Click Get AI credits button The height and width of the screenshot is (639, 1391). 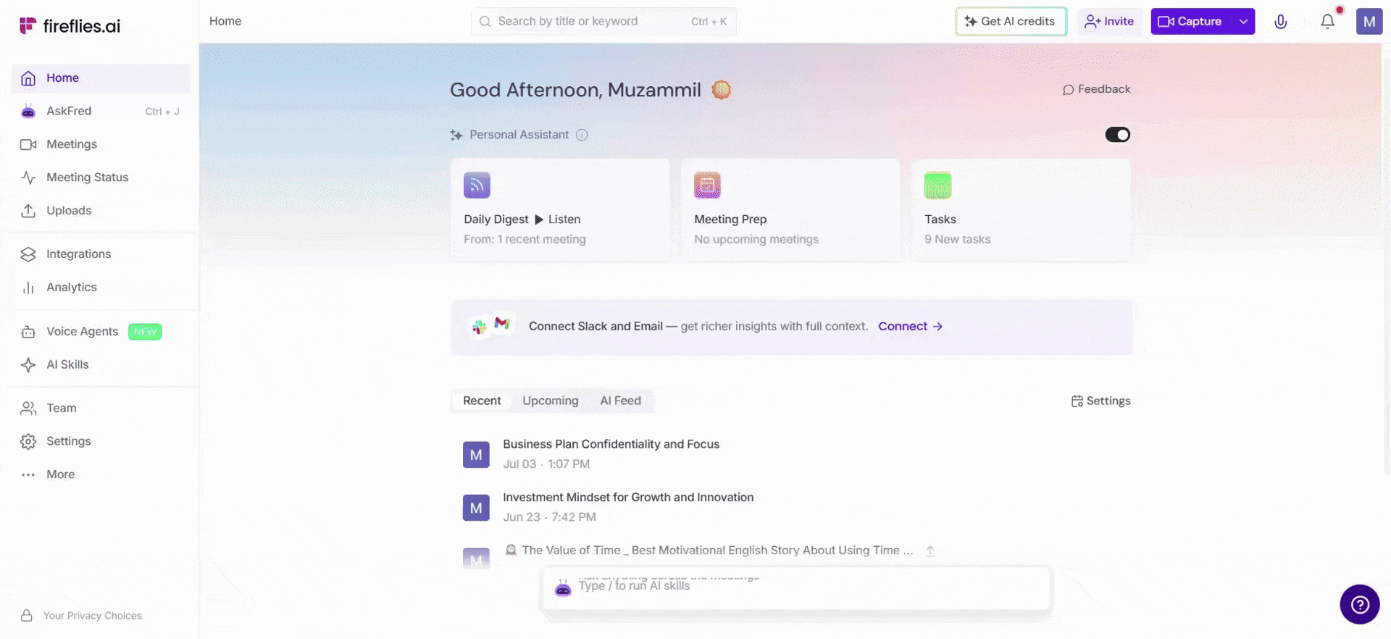1011,22
